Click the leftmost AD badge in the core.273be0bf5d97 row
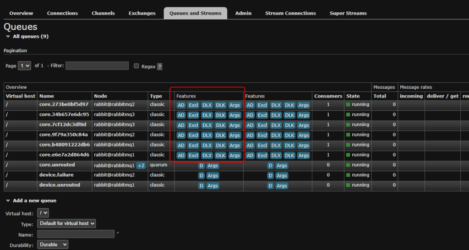 pos(181,105)
